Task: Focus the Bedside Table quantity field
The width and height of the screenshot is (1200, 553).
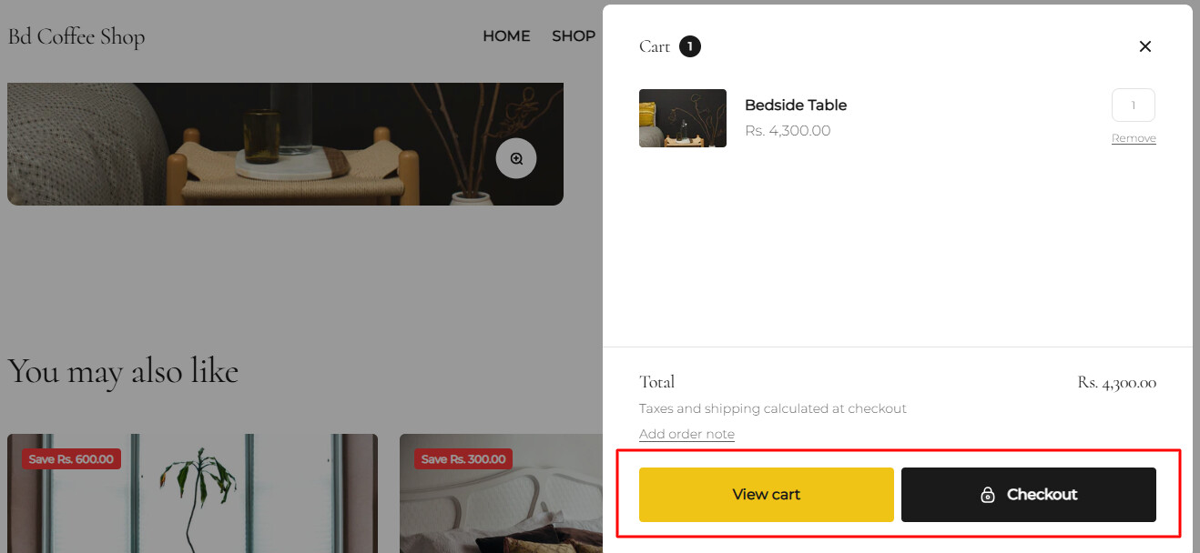Action: pyautogui.click(x=1134, y=105)
